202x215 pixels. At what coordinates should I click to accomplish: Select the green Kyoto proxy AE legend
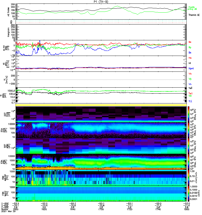coord(192,8)
